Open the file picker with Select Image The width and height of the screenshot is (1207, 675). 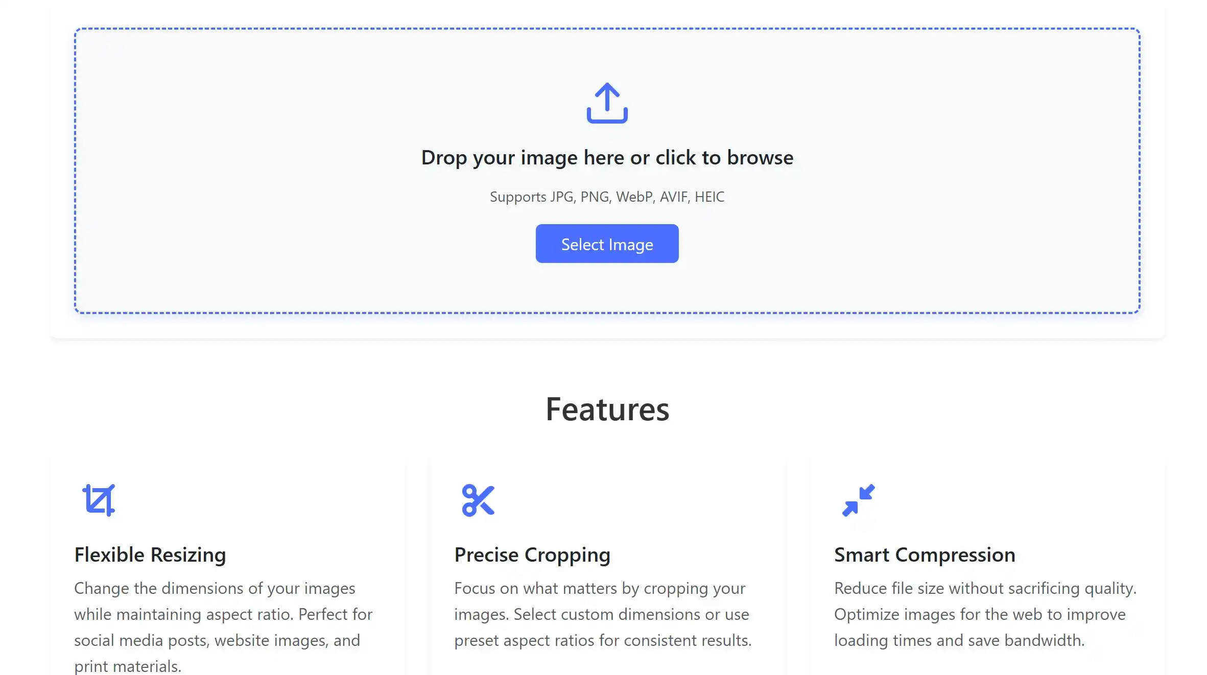pyautogui.click(x=607, y=244)
